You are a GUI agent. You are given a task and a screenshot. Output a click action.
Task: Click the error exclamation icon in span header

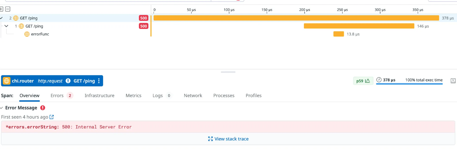point(68,81)
